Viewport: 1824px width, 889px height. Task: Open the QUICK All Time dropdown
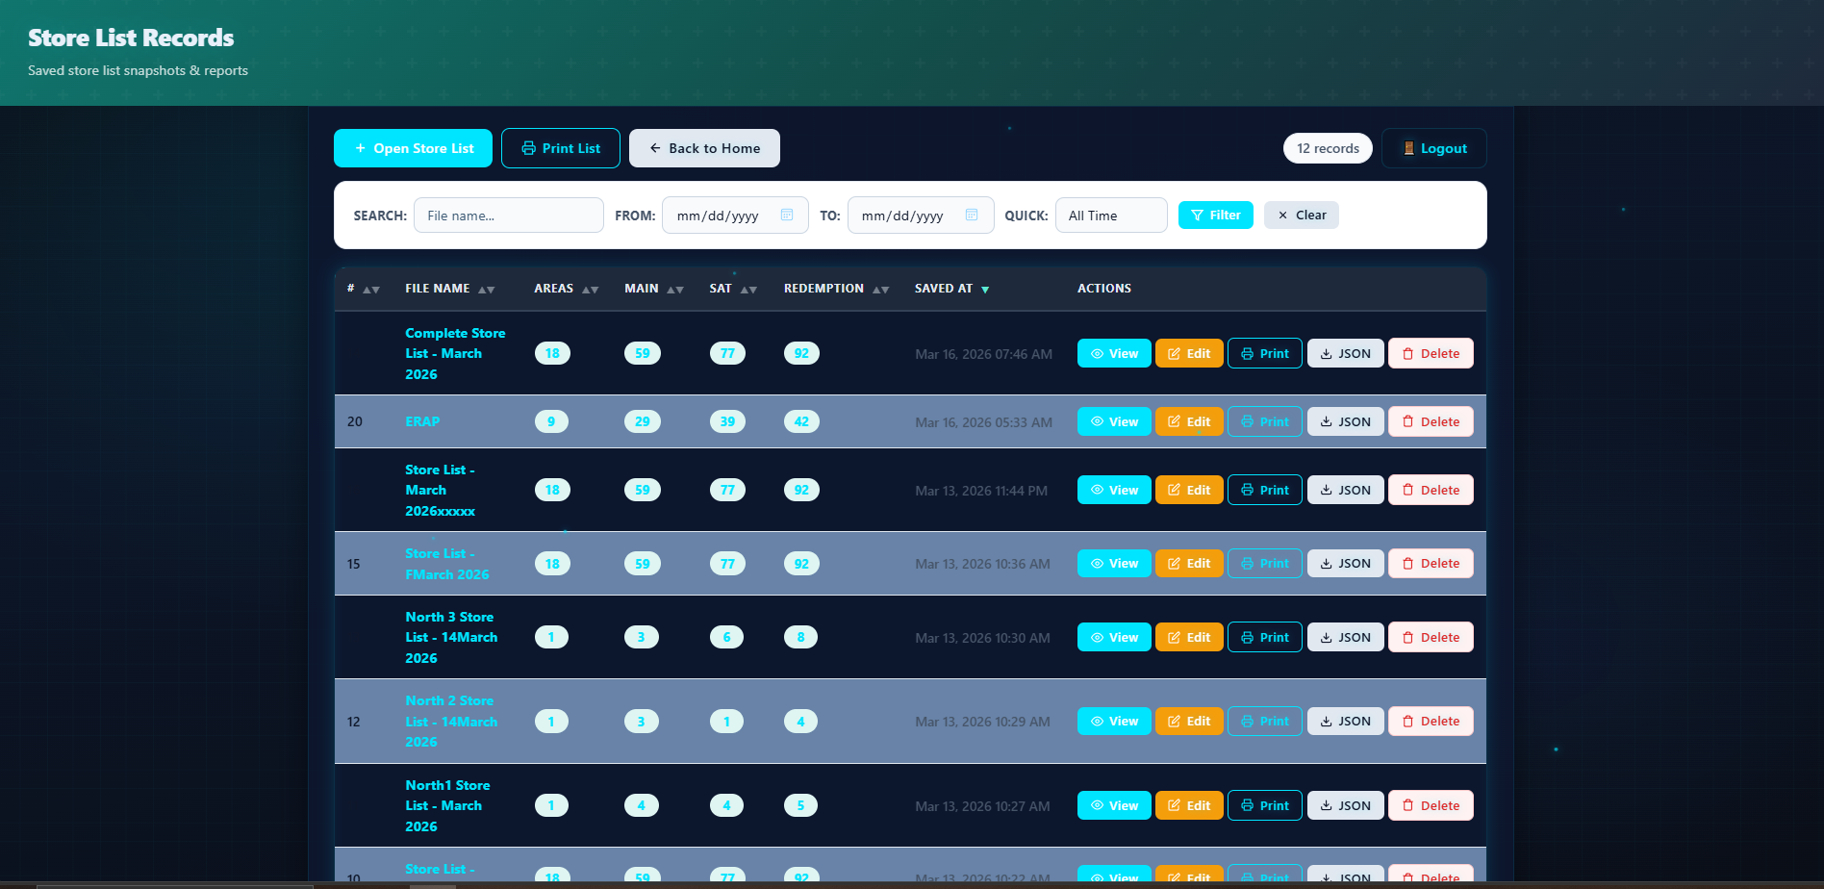point(1110,216)
